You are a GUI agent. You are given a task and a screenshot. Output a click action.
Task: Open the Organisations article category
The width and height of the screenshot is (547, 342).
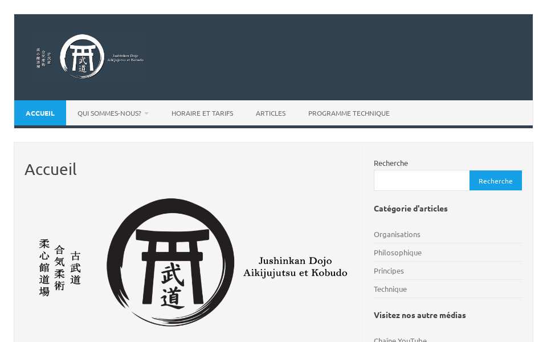click(397, 234)
